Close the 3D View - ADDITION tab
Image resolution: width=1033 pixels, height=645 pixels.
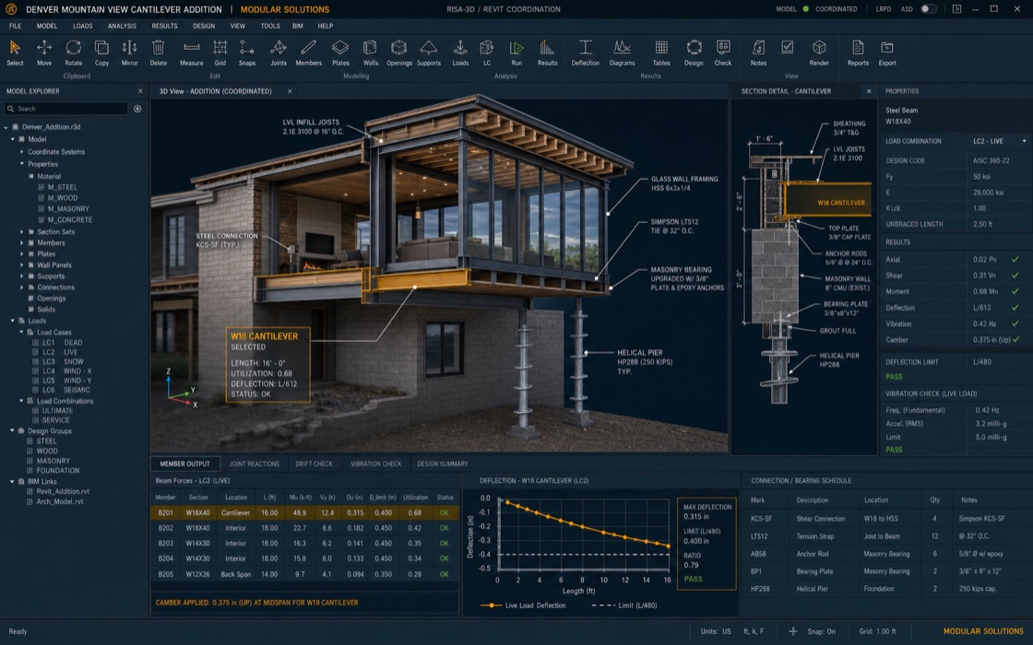coord(290,91)
